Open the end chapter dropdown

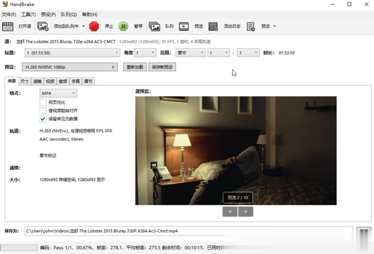248,53
